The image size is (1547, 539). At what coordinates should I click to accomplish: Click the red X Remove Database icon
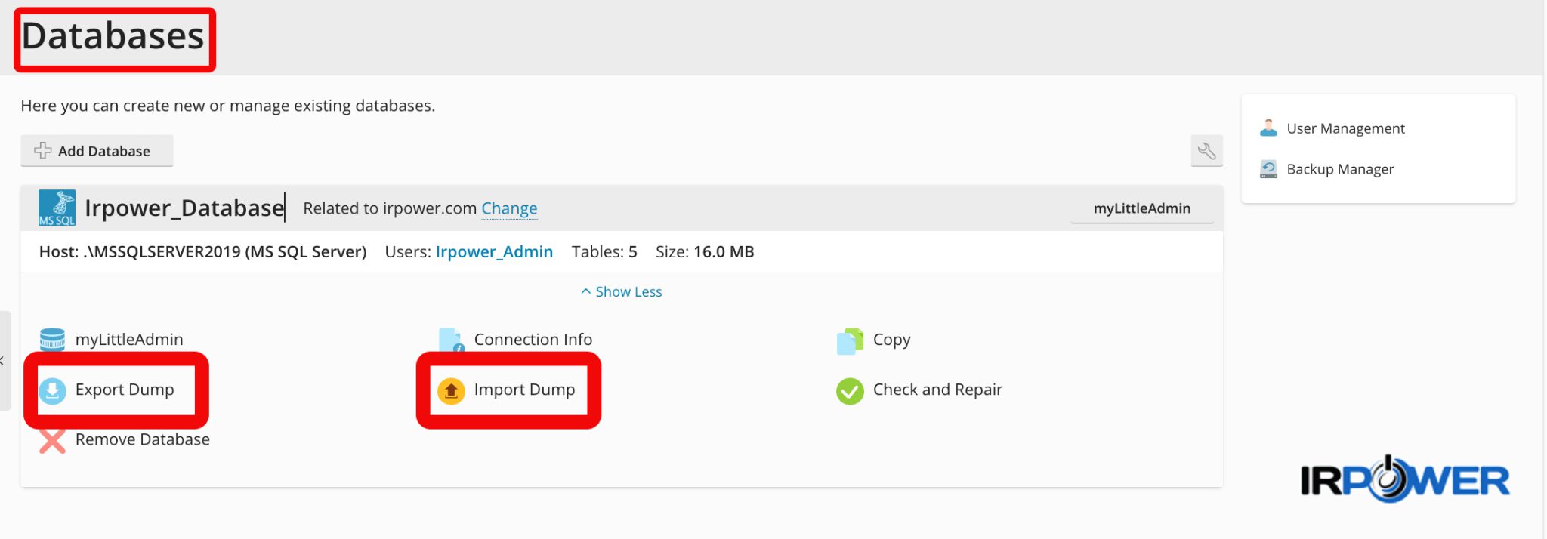pyautogui.click(x=52, y=440)
